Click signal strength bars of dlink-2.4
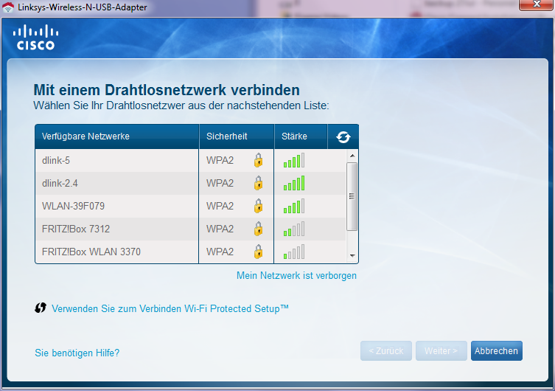The image size is (555, 391). click(x=294, y=183)
